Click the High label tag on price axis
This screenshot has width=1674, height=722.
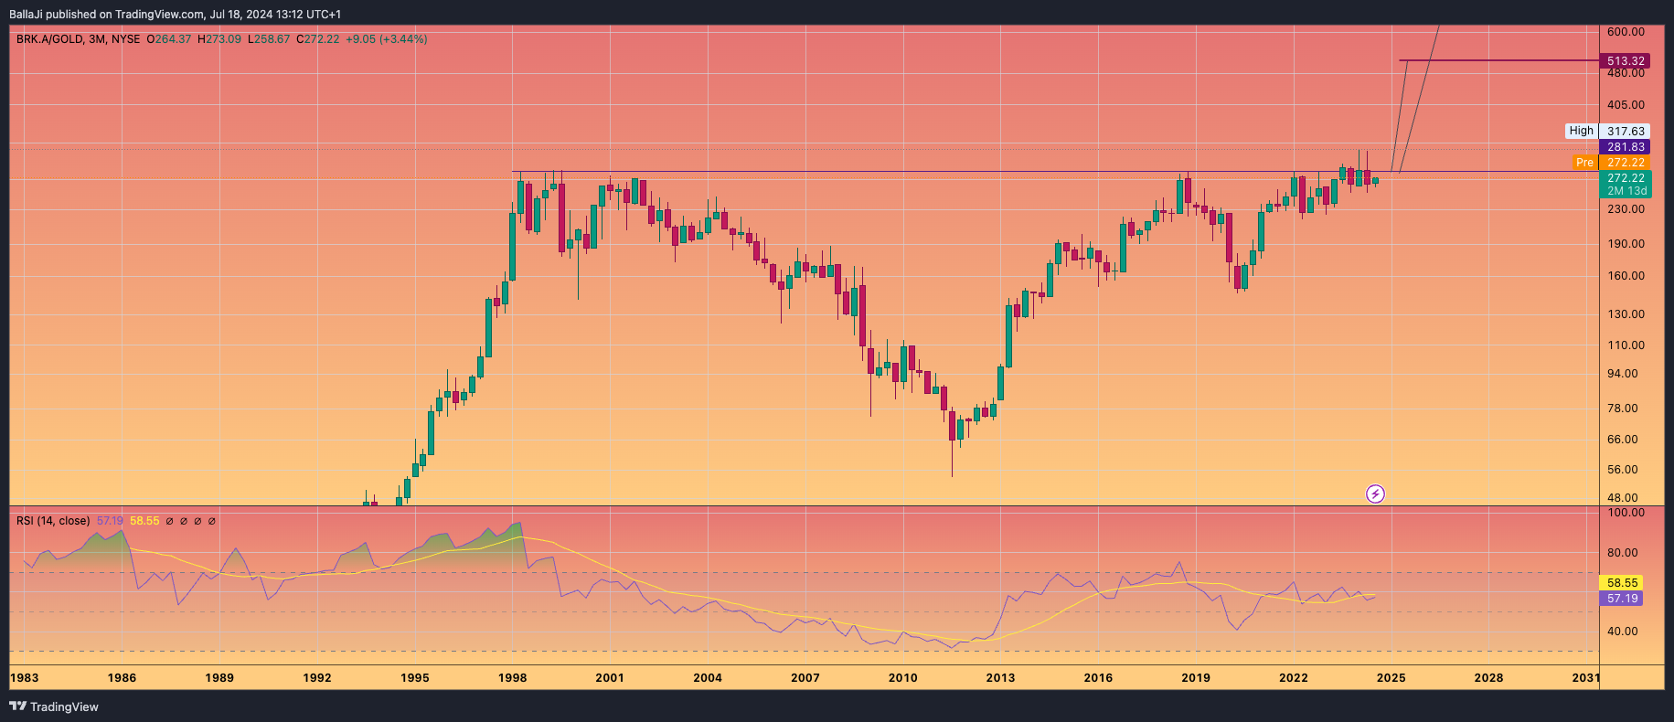click(1581, 131)
